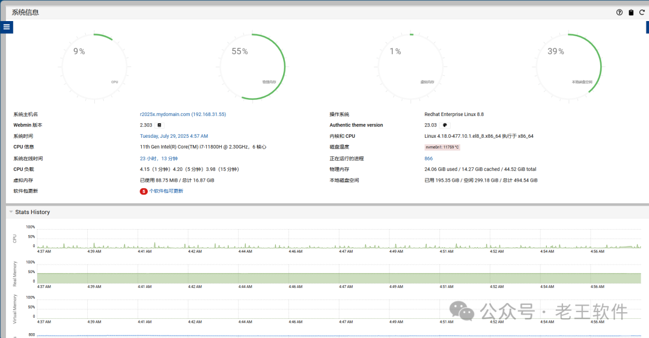Open the r2025x.mydomain.com hostname link
The image size is (649, 338).
point(183,114)
